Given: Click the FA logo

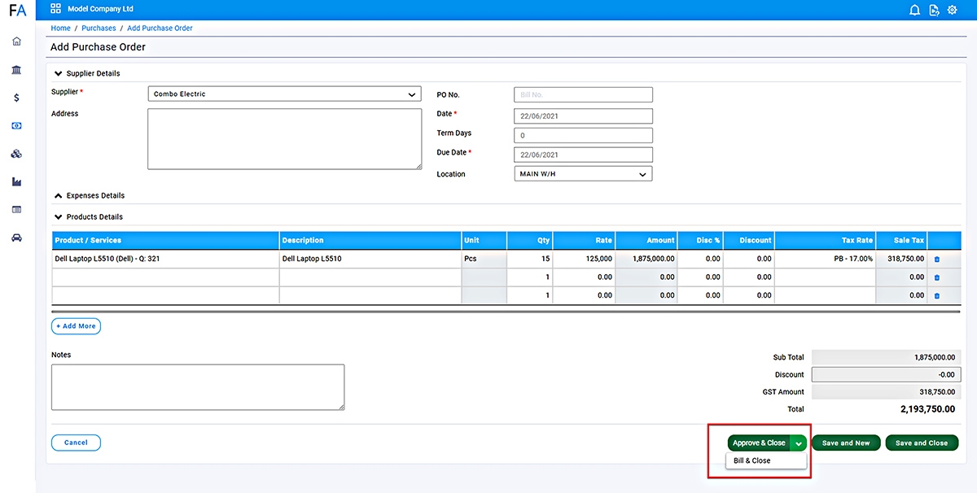Looking at the screenshot, I should (17, 11).
